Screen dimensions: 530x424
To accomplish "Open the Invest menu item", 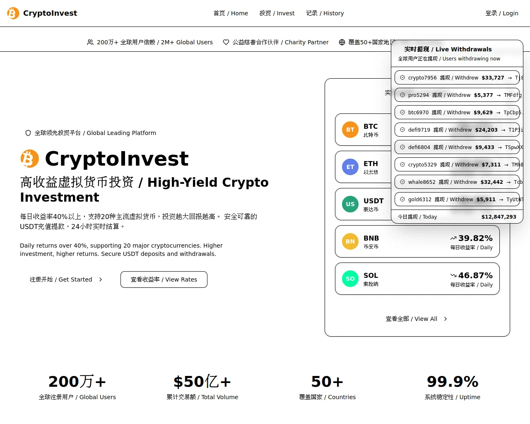I will pos(277,13).
